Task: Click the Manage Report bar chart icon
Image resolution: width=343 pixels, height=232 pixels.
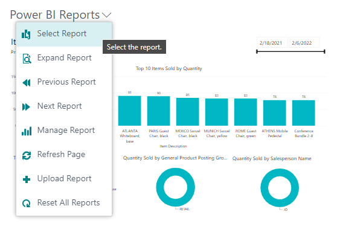Action: click(x=27, y=131)
